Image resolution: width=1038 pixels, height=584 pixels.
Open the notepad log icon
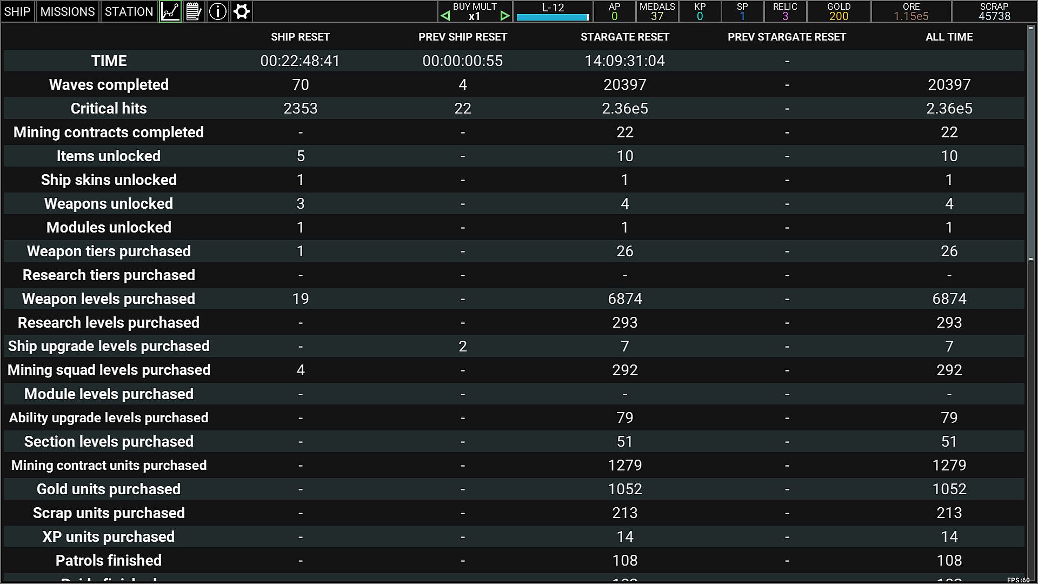point(194,11)
